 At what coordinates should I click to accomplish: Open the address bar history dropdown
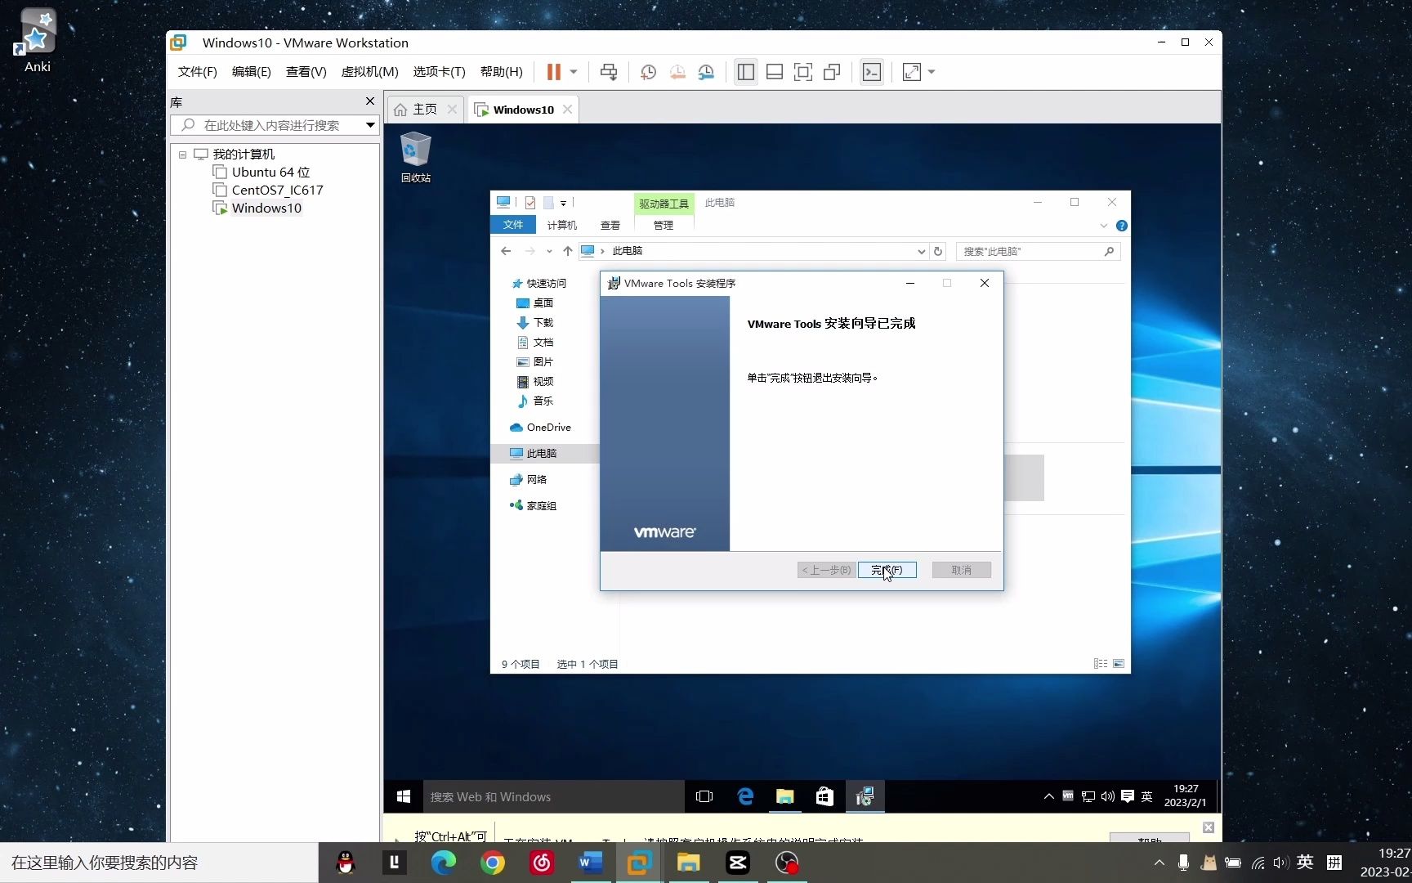921,251
